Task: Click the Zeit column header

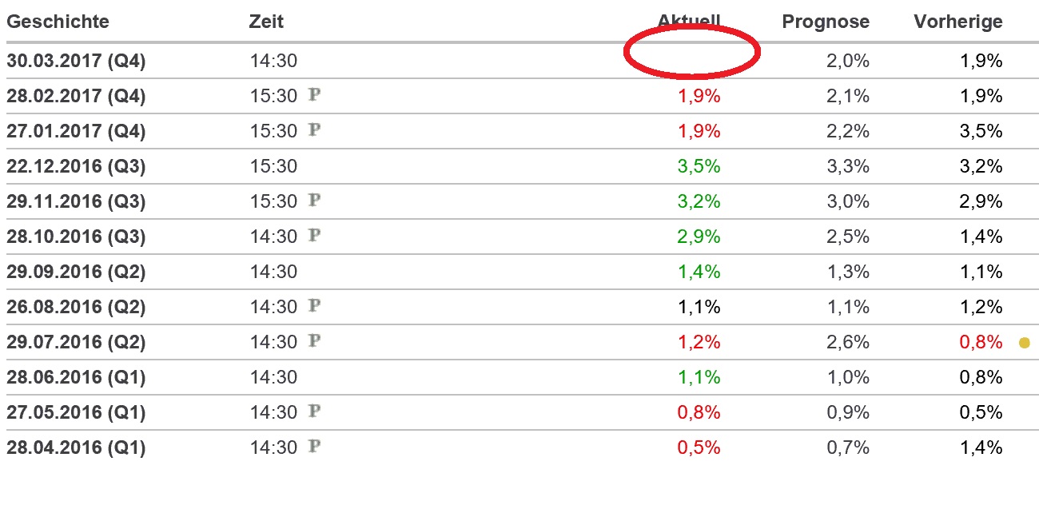Action: (266, 22)
